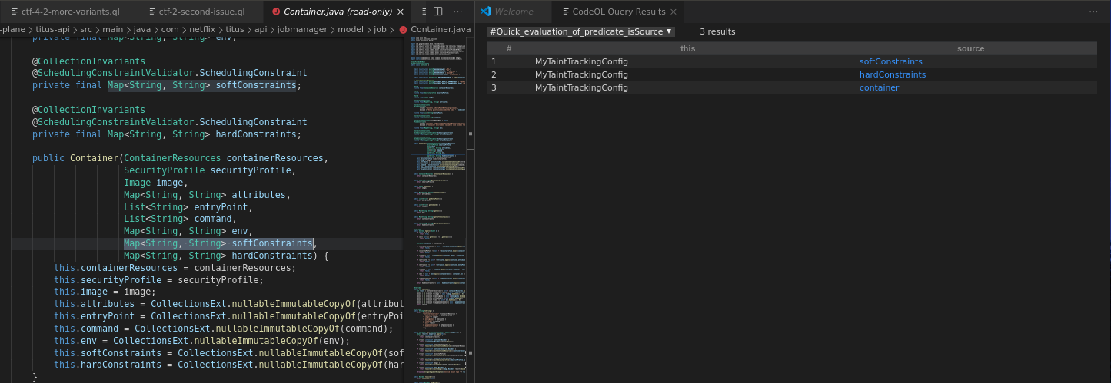The height and width of the screenshot is (383, 1111).
Task: Open the right editor group's more actions menu
Action: pos(1093,12)
